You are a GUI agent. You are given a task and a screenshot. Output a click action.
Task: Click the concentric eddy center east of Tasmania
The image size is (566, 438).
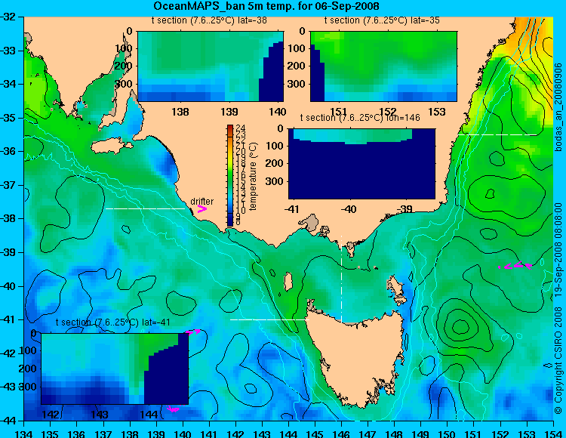[x=460, y=327]
